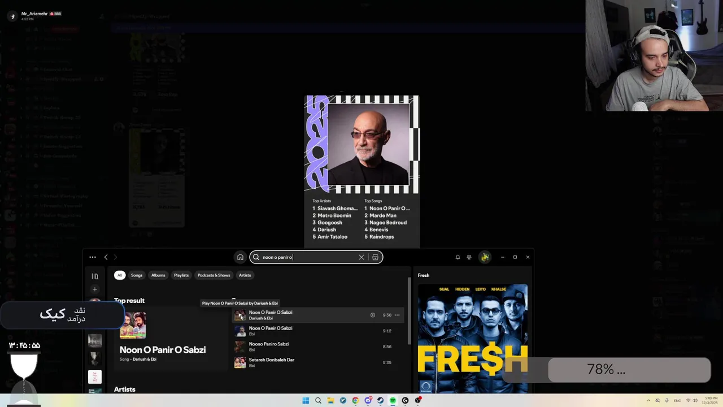The image size is (723, 407).
Task: Select the Setareh Donbaleh Dar track row
Action: [319, 362]
